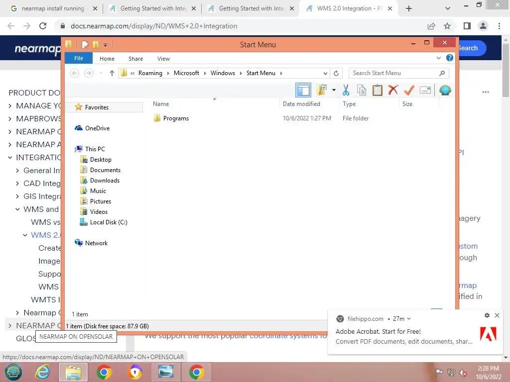Click the Email envelope toolbar icon
The height and width of the screenshot is (382, 510).
coord(425,90)
